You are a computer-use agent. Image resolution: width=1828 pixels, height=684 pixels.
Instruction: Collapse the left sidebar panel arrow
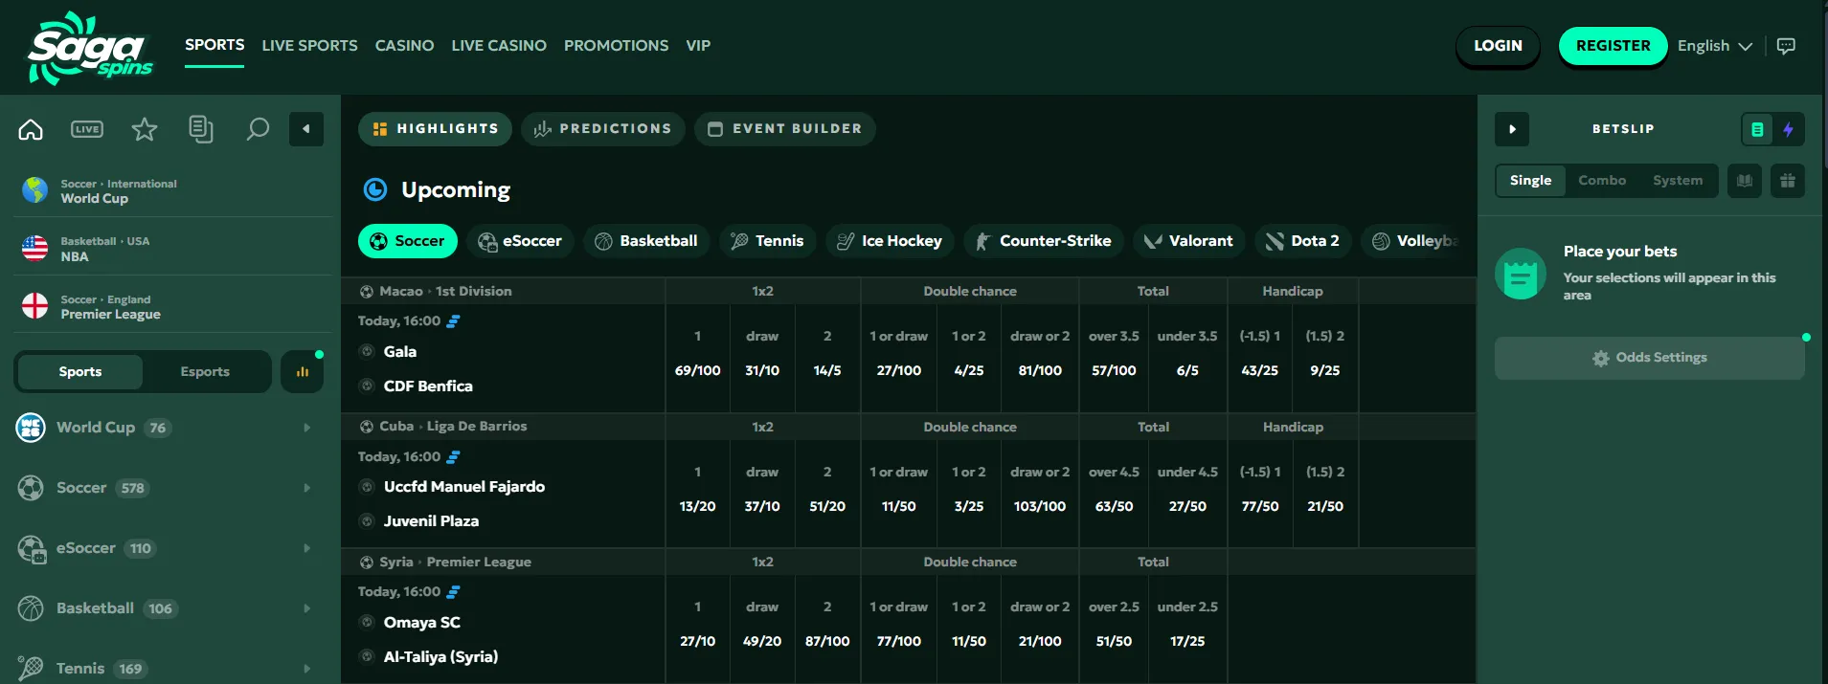click(306, 129)
